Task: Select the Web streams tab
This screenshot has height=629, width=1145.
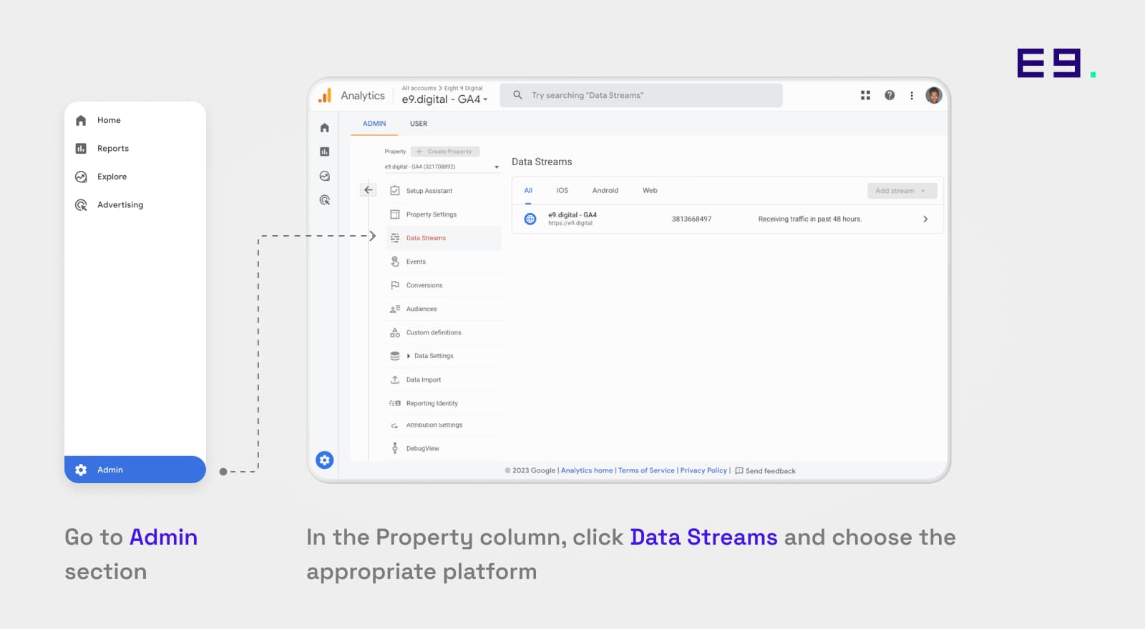Action: 650,191
